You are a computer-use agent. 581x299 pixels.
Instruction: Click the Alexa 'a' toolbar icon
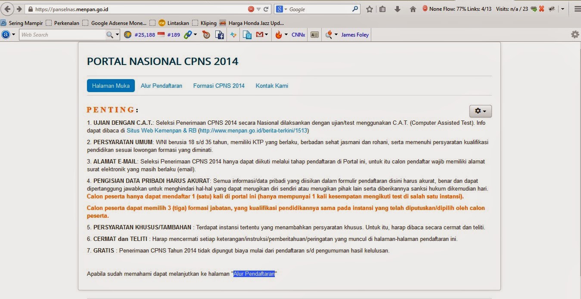(x=6, y=35)
